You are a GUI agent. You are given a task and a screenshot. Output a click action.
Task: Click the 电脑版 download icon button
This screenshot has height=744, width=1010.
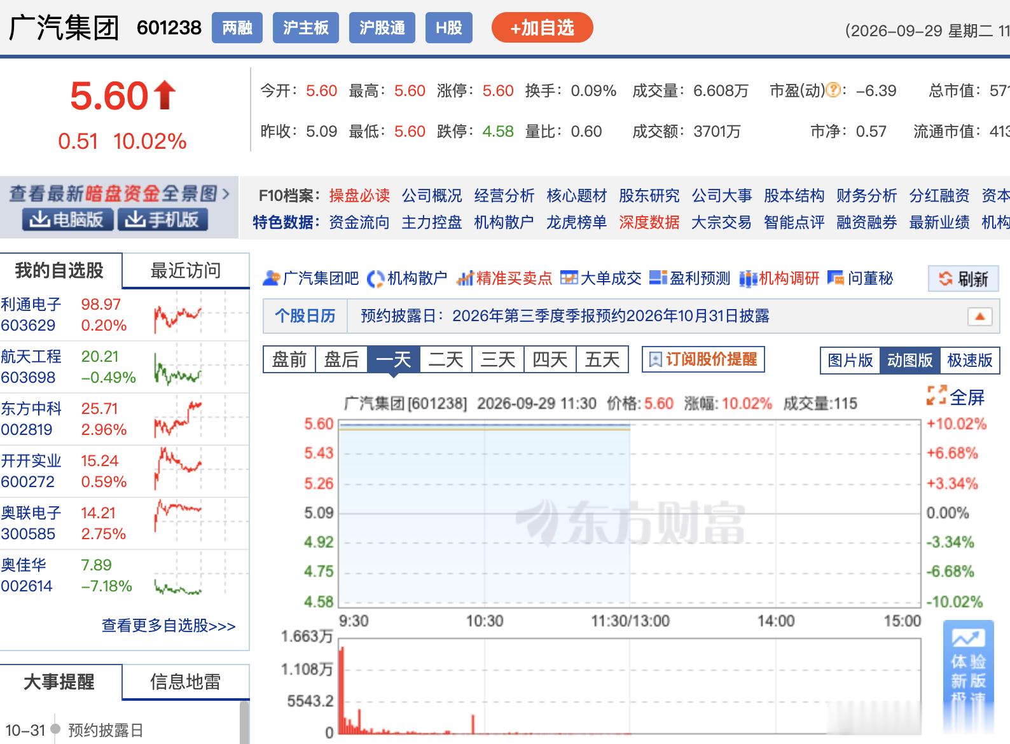click(68, 219)
